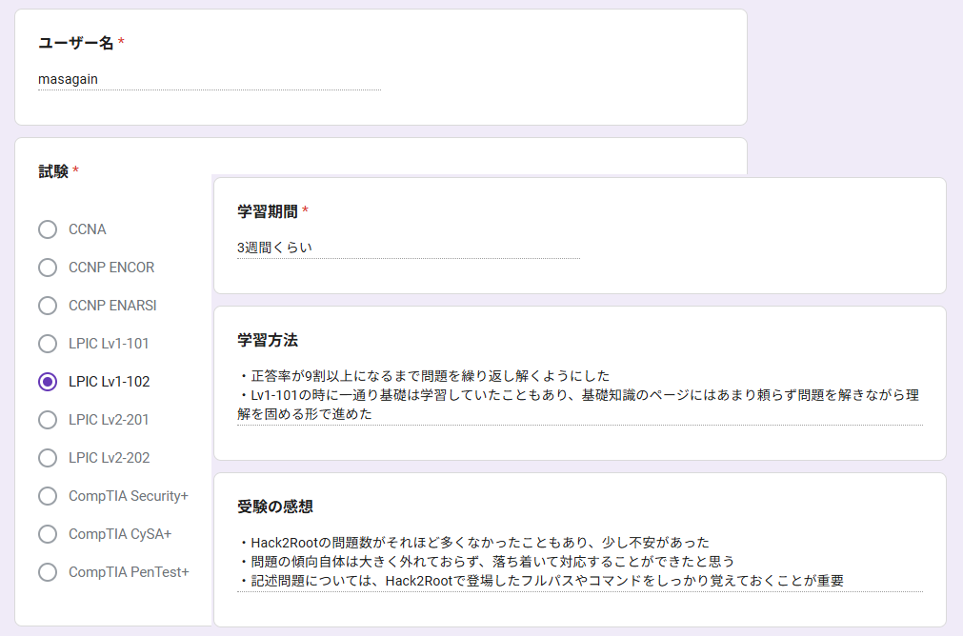963x636 pixels.
Task: Focus the 学習期間 field showing 3週間くらい
Action: [408, 248]
